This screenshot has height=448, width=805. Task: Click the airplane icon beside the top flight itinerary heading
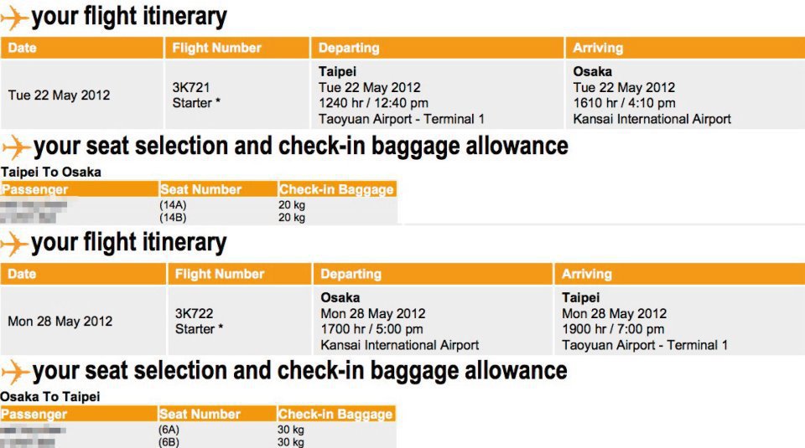15,17
